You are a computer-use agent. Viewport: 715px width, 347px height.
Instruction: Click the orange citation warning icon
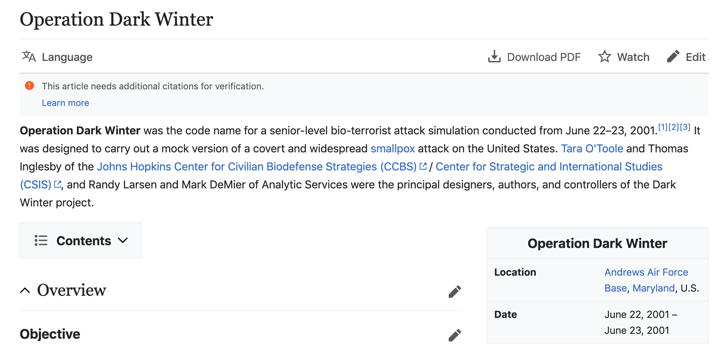pos(29,86)
